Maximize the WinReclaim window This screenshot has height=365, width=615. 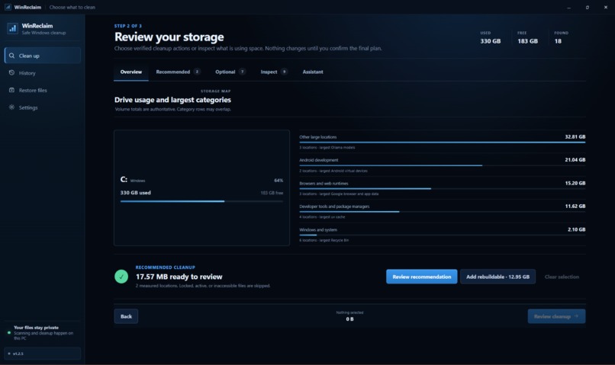click(588, 7)
